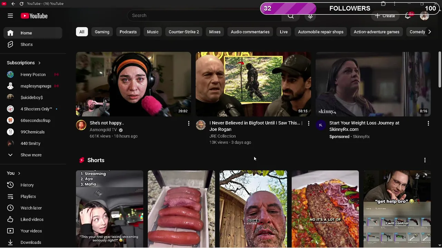Select the Counter-Strike 2 filter chip
442x248 pixels.
184,32
